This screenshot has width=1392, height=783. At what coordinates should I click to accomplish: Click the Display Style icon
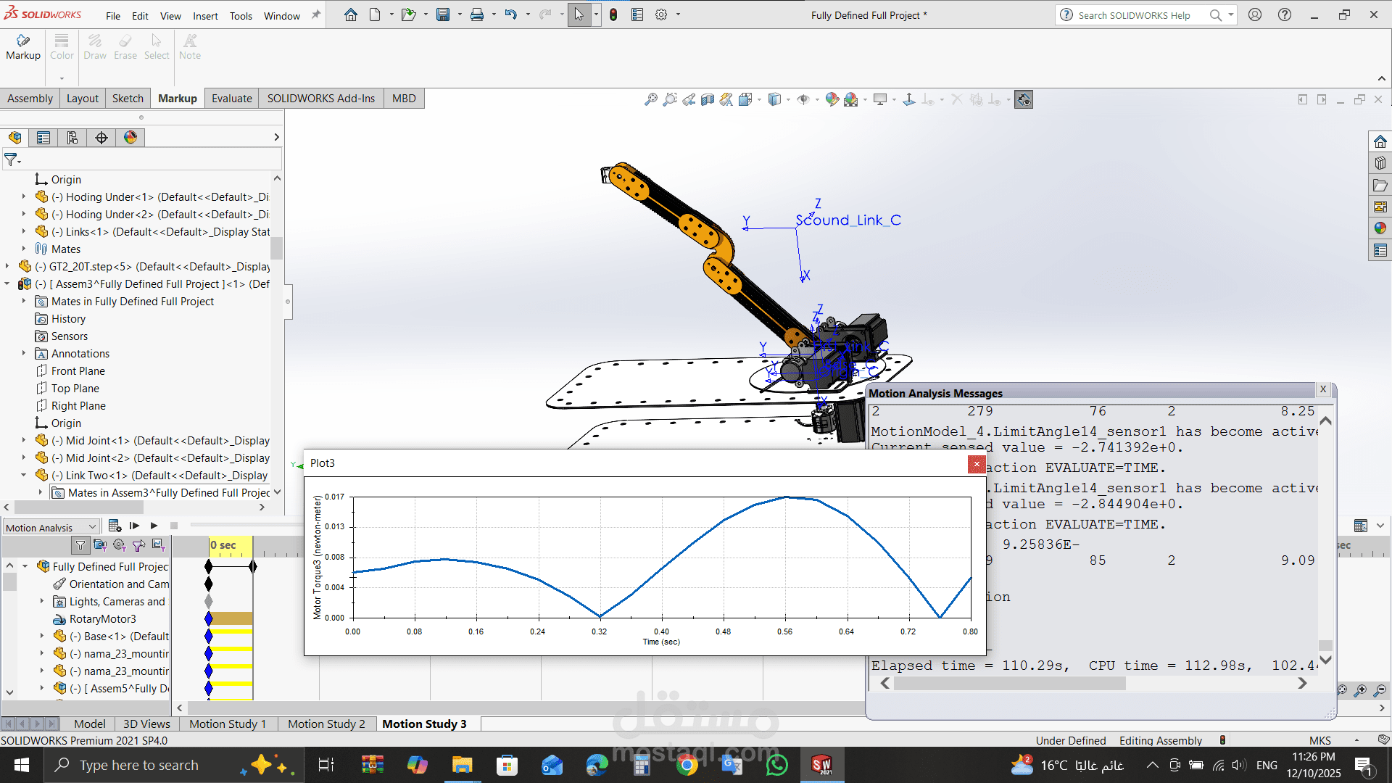774,99
